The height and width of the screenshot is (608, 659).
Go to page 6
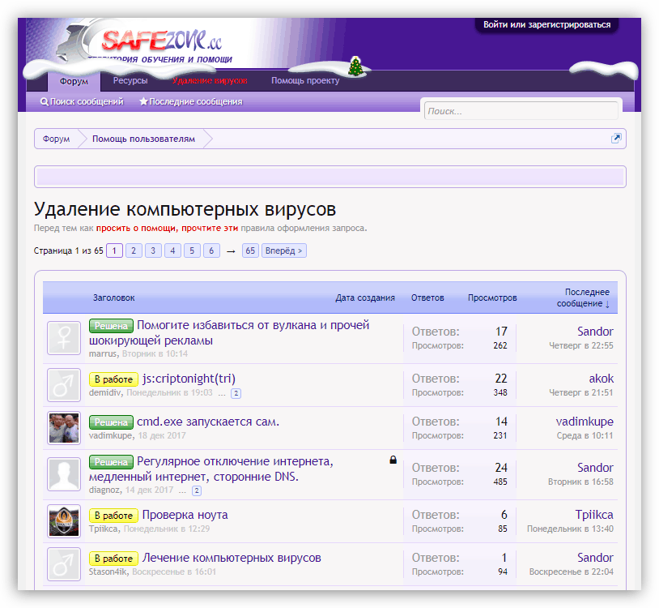(211, 250)
